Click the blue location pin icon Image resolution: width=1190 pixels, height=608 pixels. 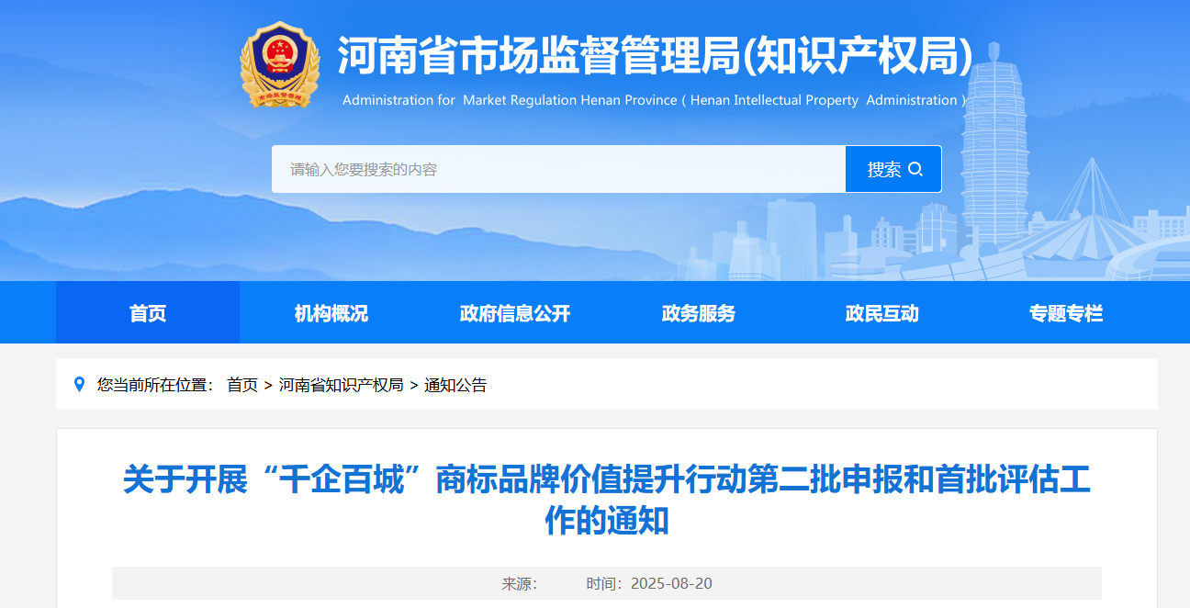[x=79, y=385]
